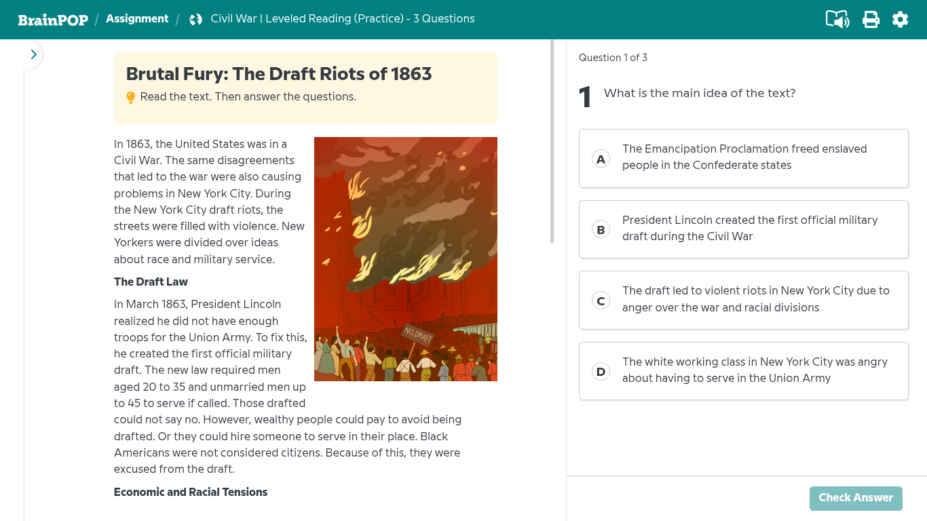
Task: Pick answer C about violent riots
Action: coord(744,300)
